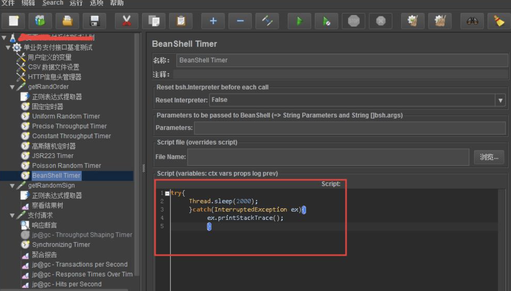Click the 名称 name input field

pos(342,60)
